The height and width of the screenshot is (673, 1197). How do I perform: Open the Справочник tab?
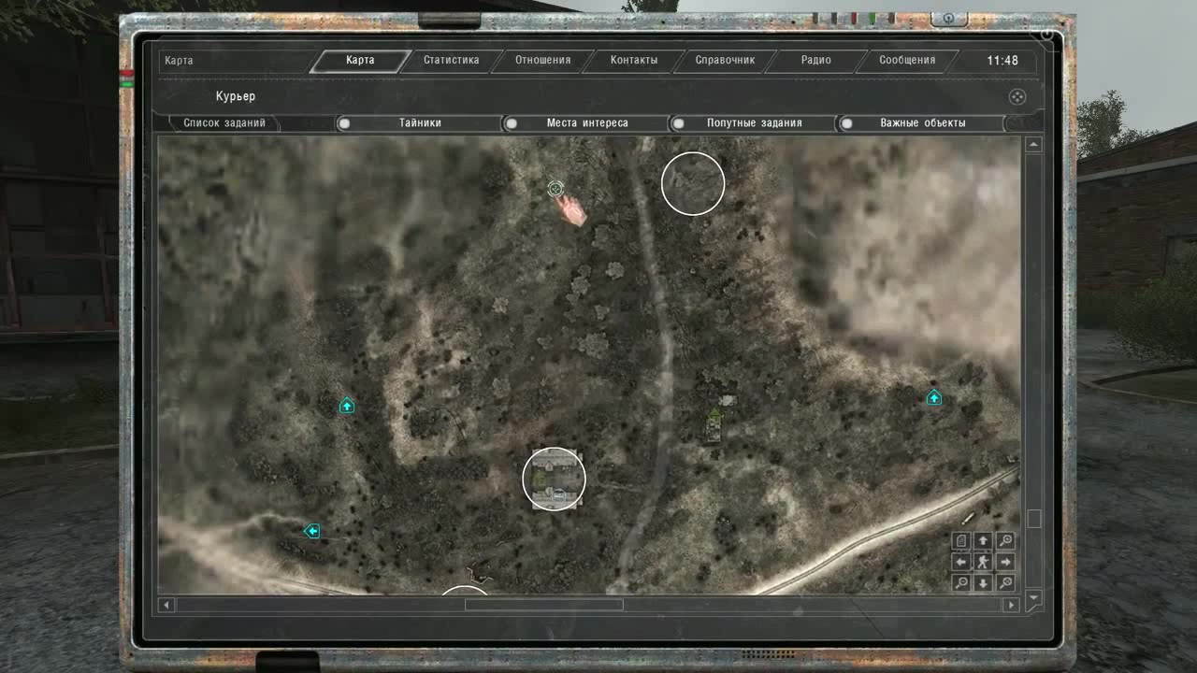pyautogui.click(x=726, y=61)
